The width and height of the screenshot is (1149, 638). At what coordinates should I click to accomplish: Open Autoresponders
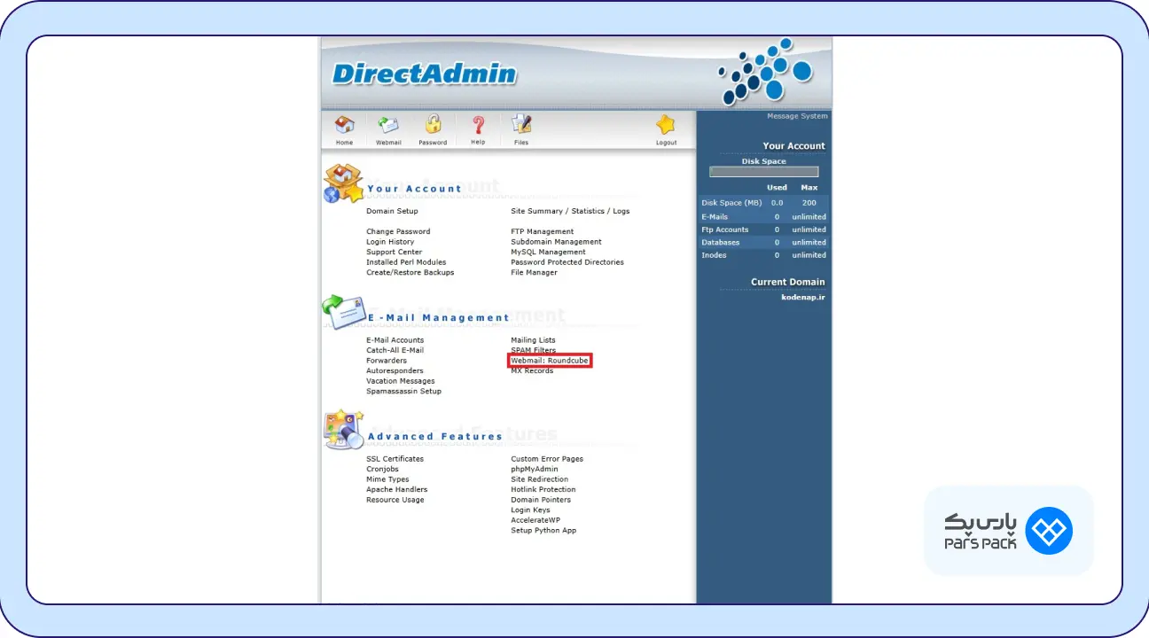point(395,370)
